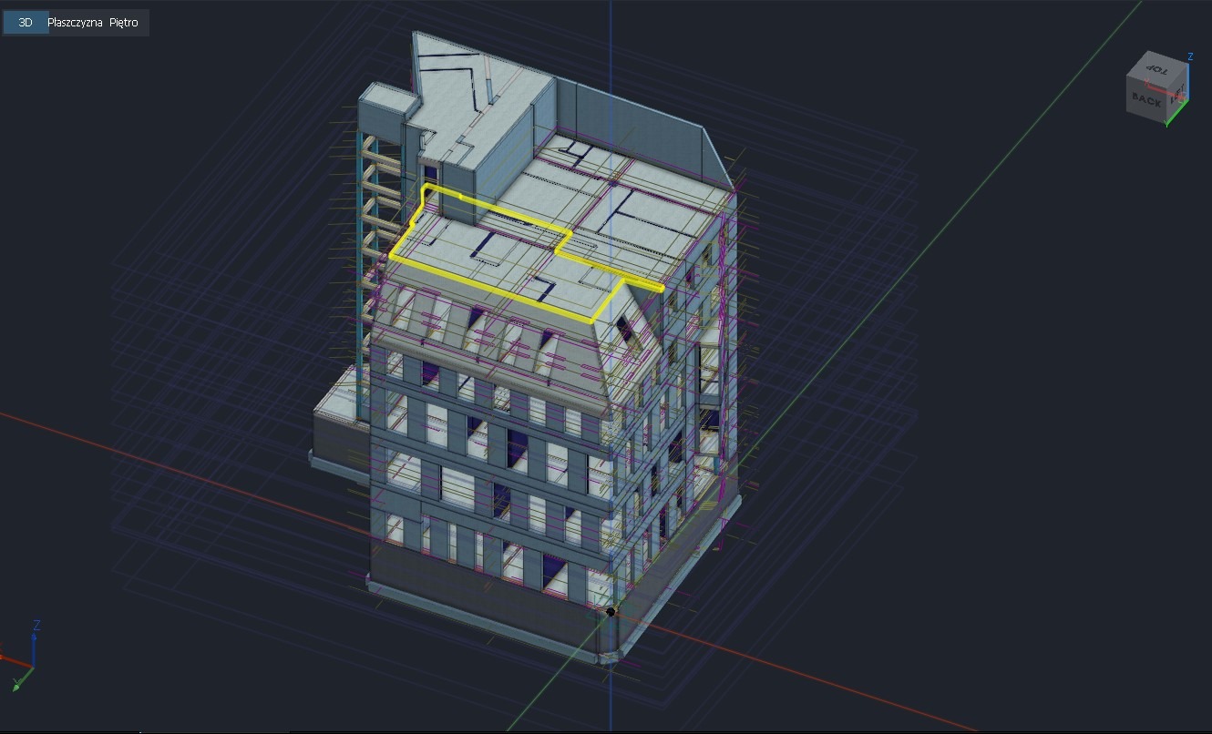The height and width of the screenshot is (734, 1212).
Task: Click the black point marker on the building corner
Action: click(x=610, y=611)
